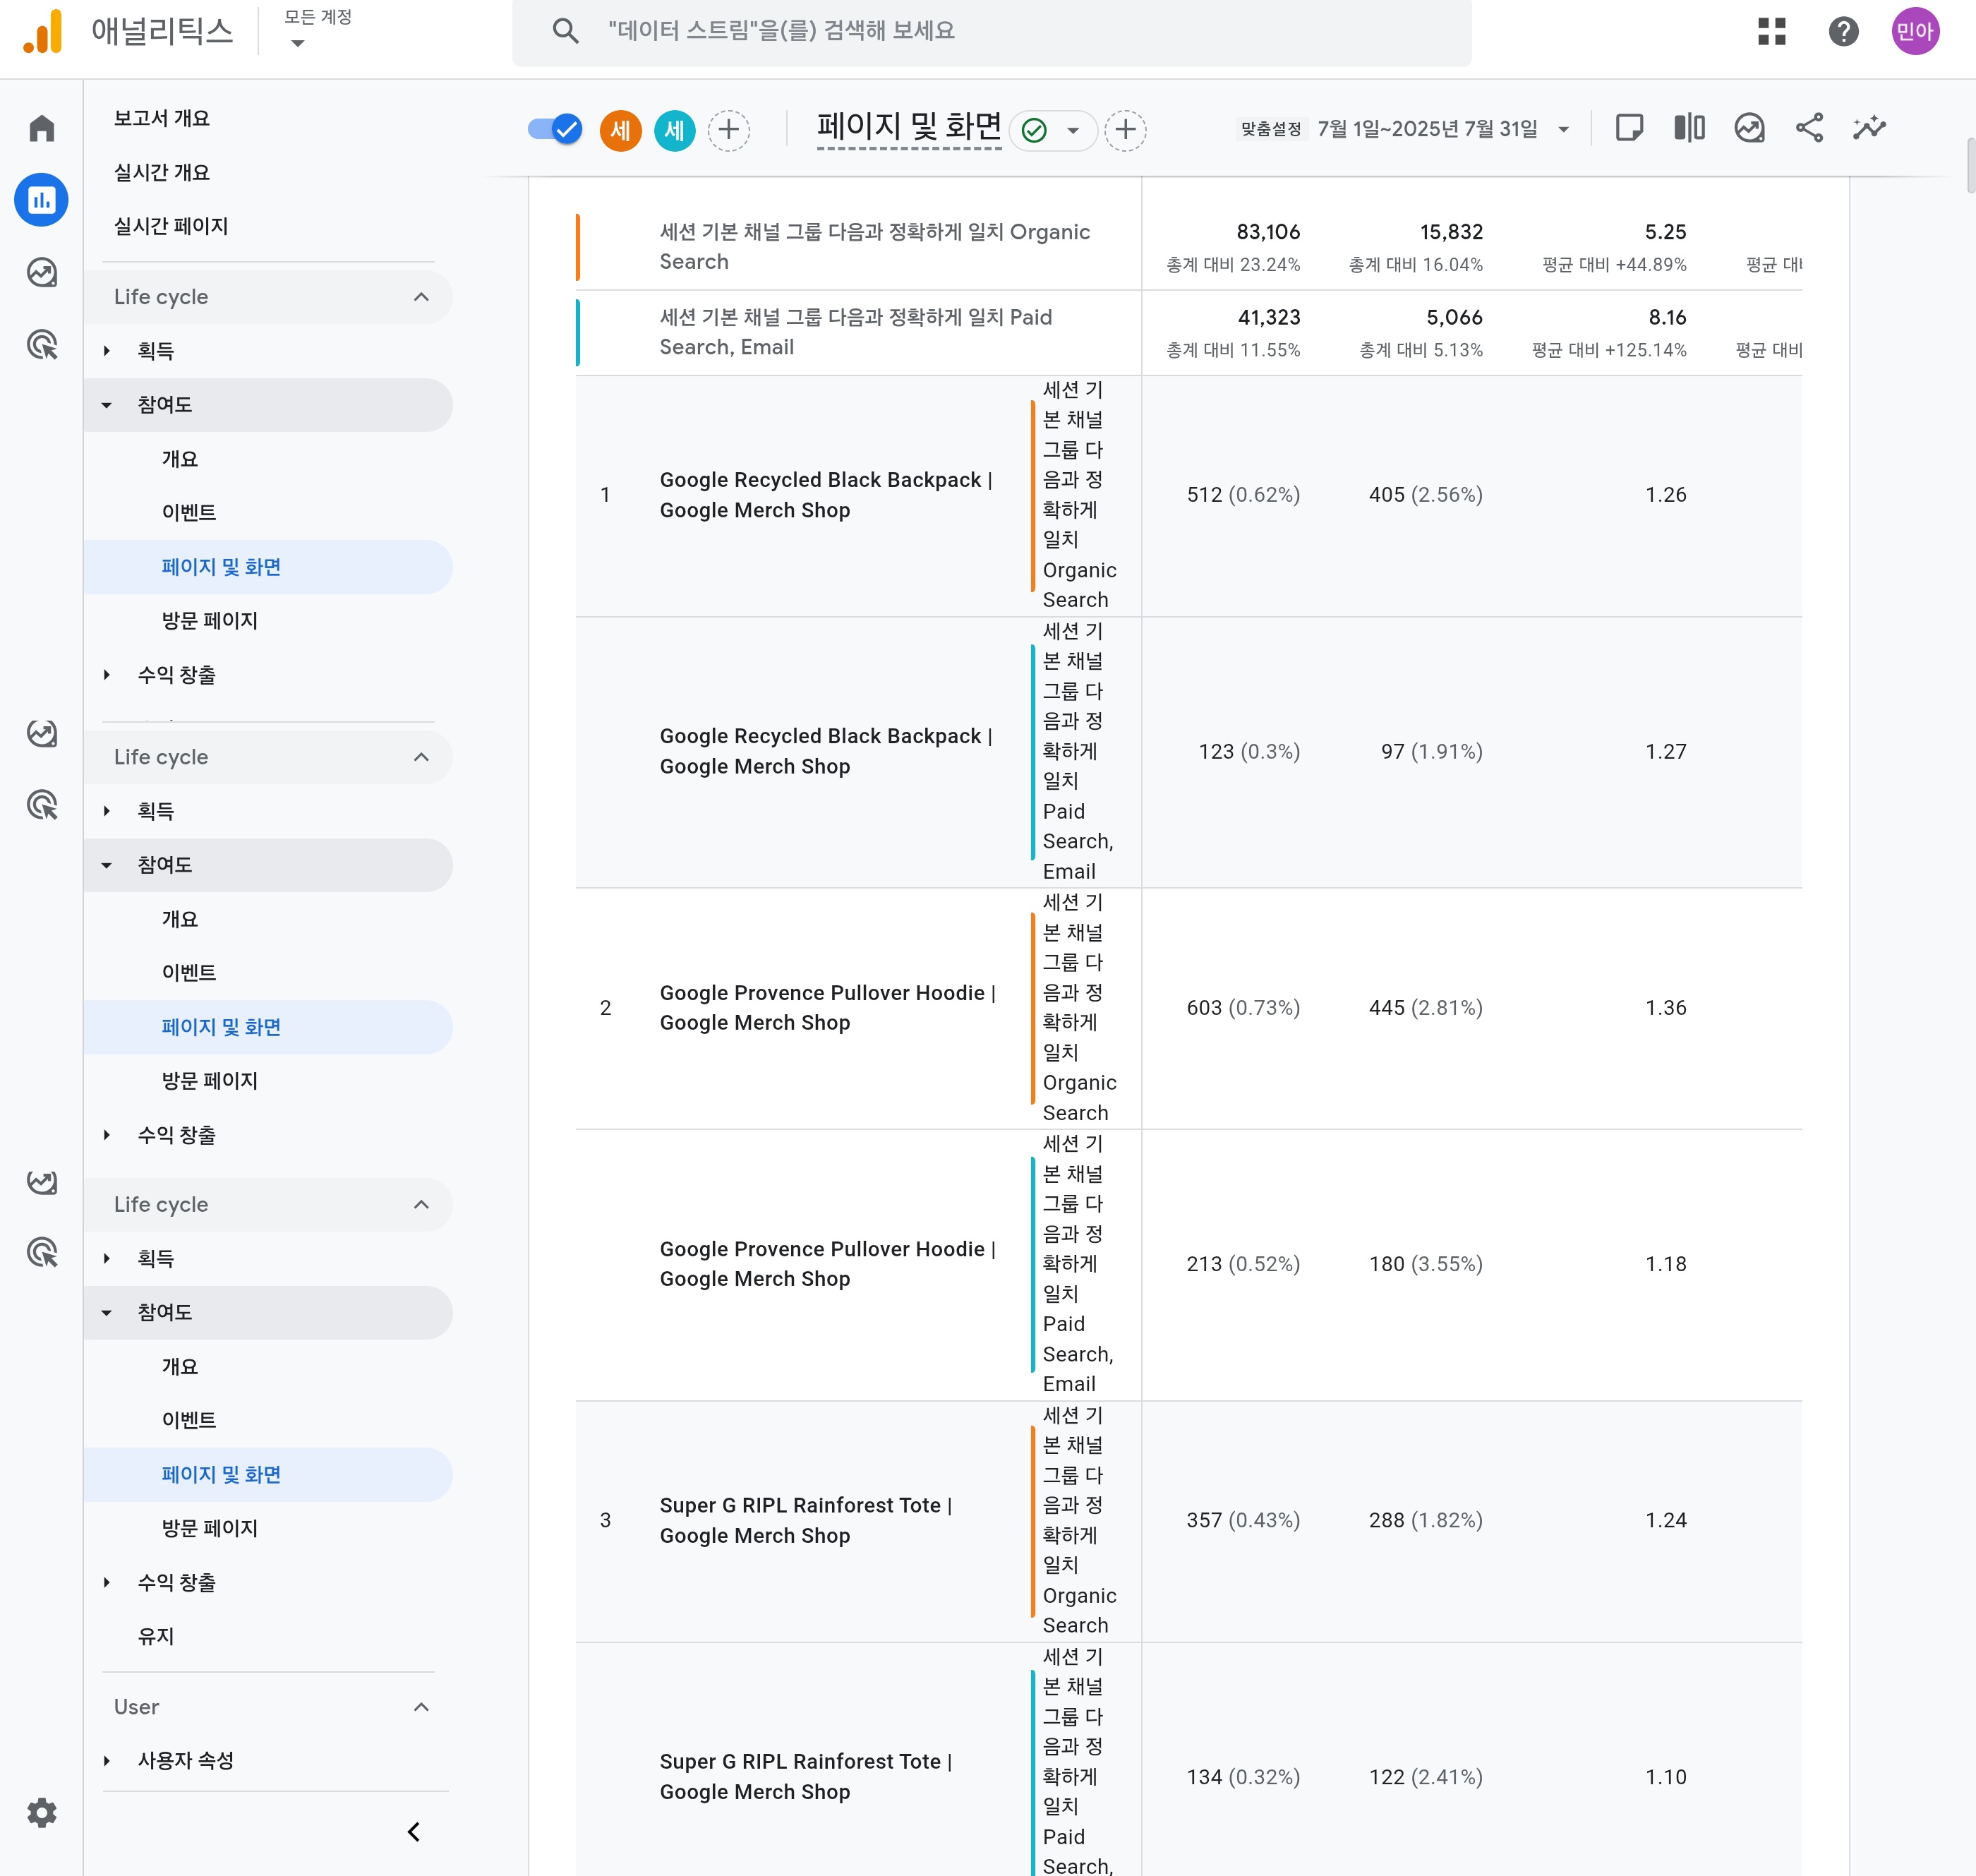The width and height of the screenshot is (1976, 1876).
Task: Click the cell 357 (0.43%)
Action: coord(1243,1520)
